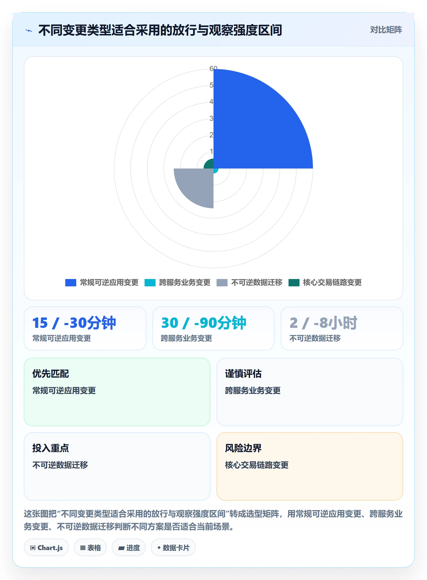
Task: Select the 2 / -8小时 stat value
Action: coord(323,323)
